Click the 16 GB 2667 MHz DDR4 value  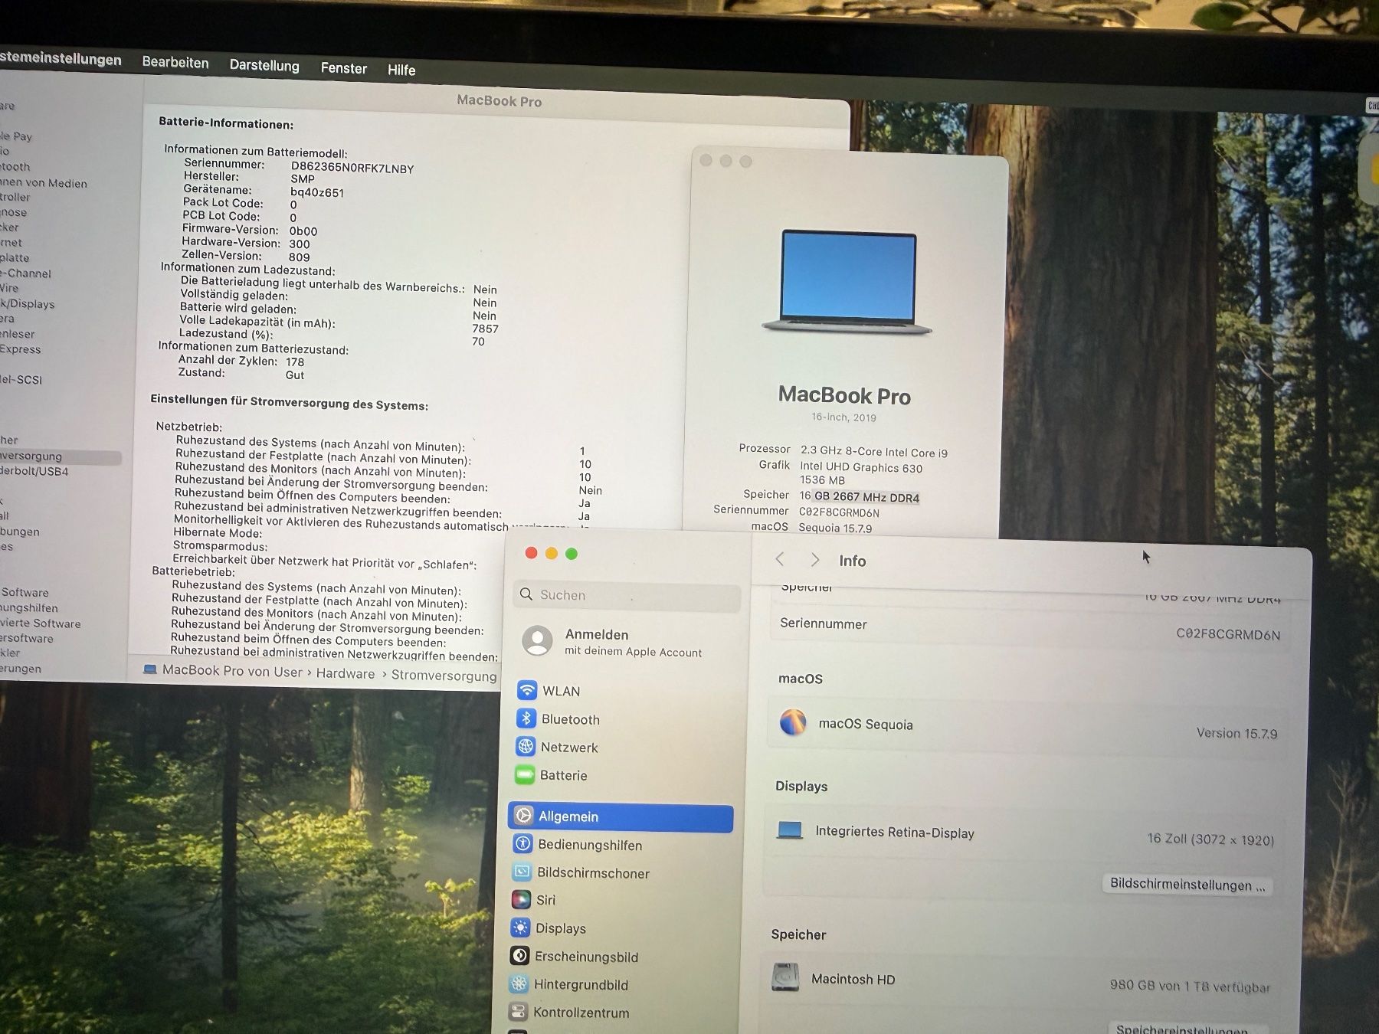tap(860, 496)
